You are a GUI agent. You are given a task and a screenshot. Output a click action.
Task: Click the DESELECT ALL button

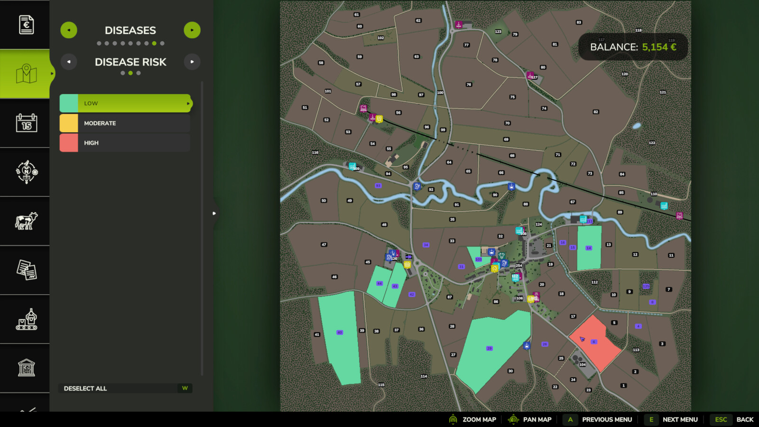click(125, 388)
